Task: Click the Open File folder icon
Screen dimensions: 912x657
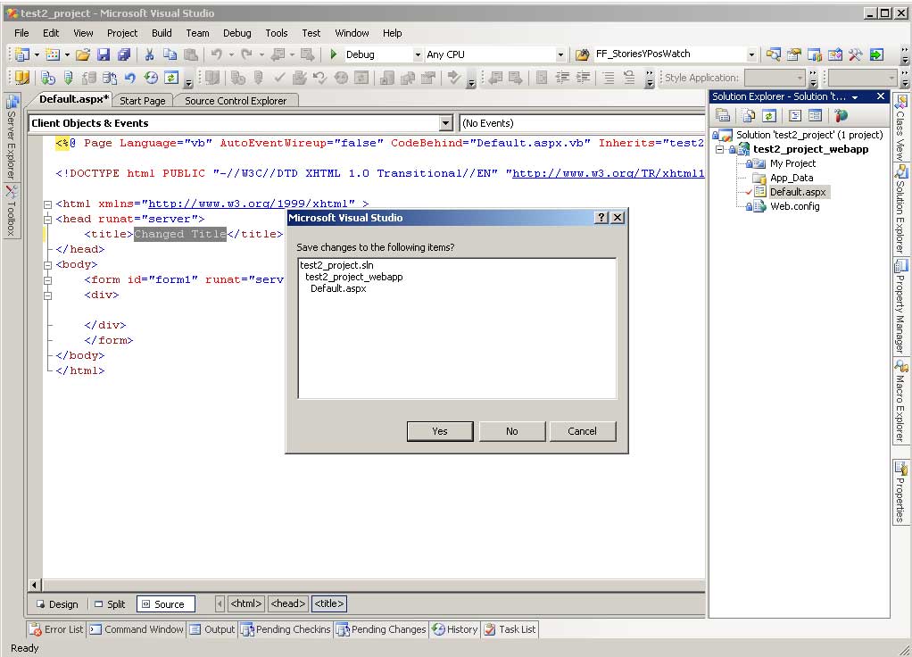Action: tap(83, 54)
